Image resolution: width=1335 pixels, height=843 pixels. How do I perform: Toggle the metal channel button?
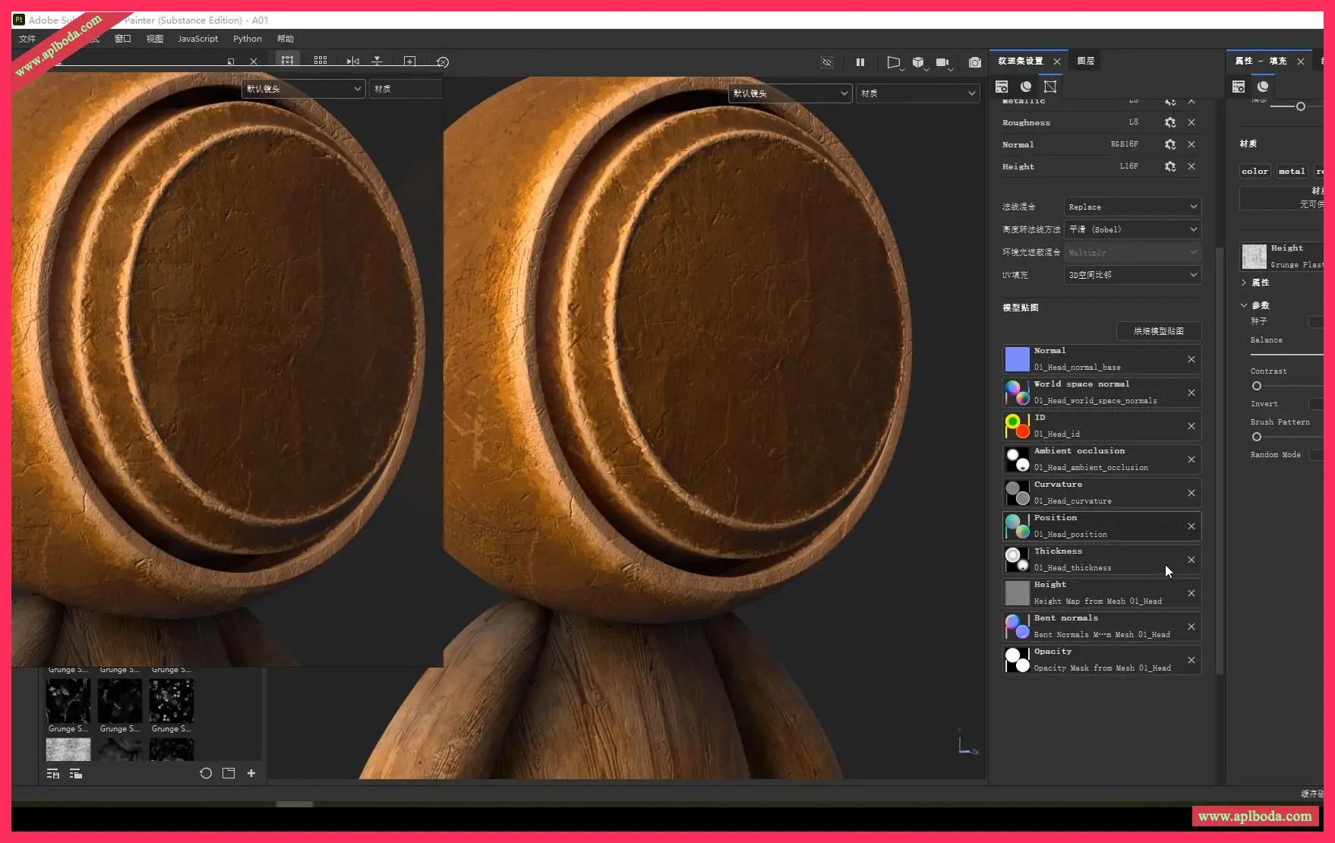click(1291, 171)
